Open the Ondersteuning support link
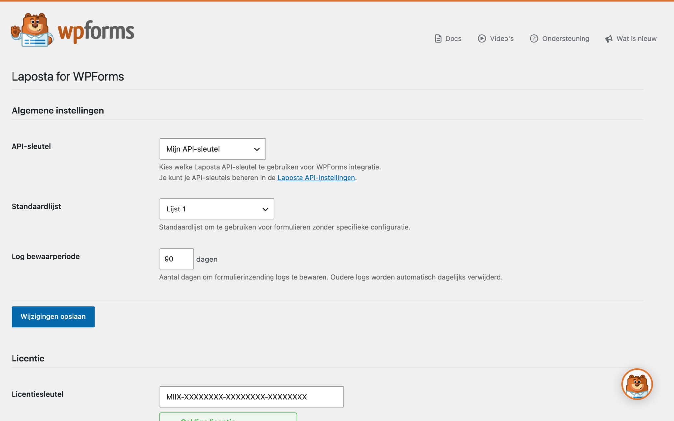 click(559, 38)
